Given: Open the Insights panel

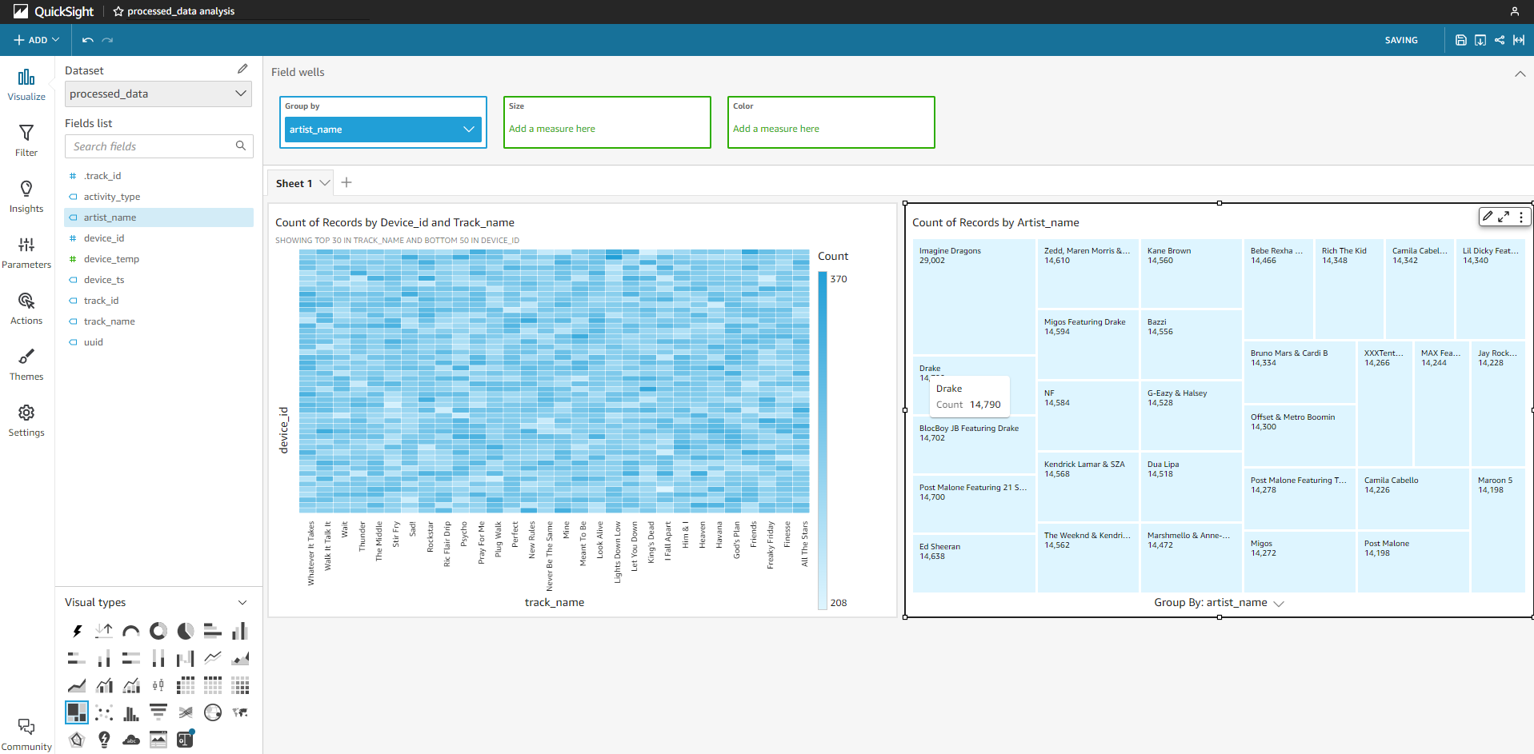Looking at the screenshot, I should coord(26,197).
